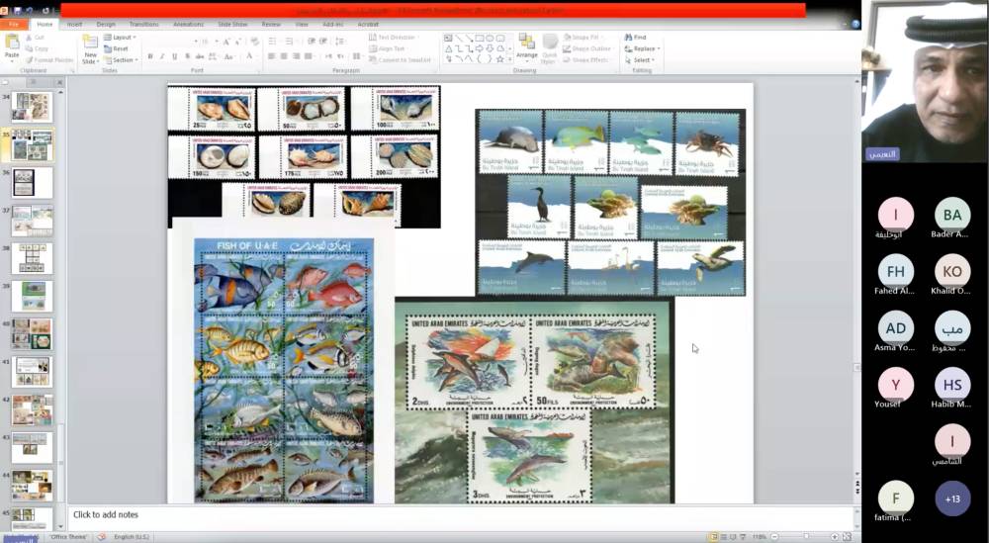Click the Paste icon in Clipboard group
The width and height of the screenshot is (989, 543).
coord(12,43)
